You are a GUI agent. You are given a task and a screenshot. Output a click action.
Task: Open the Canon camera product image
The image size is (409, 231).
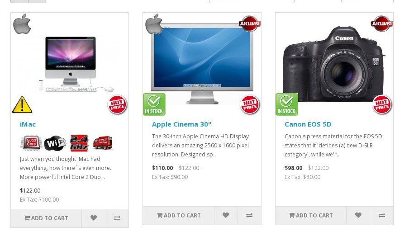(334, 64)
